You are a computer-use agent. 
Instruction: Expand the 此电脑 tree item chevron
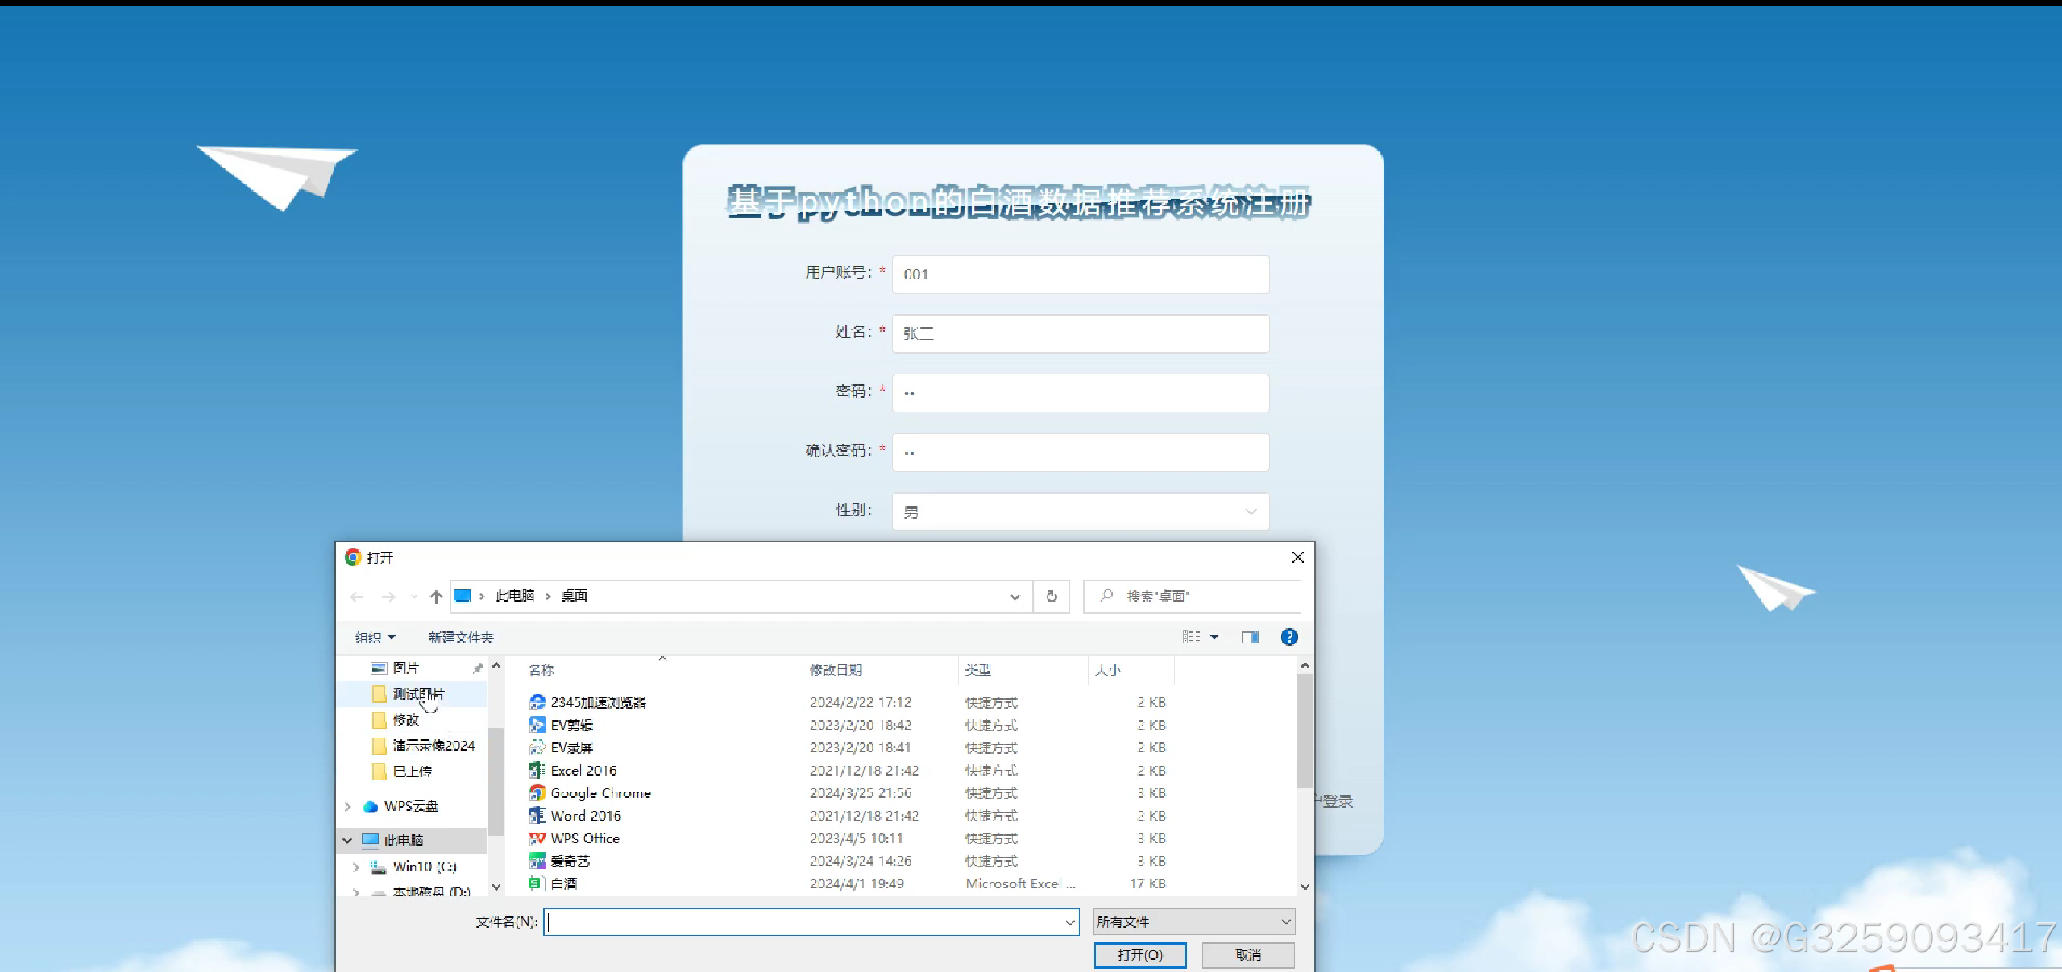coord(346,839)
